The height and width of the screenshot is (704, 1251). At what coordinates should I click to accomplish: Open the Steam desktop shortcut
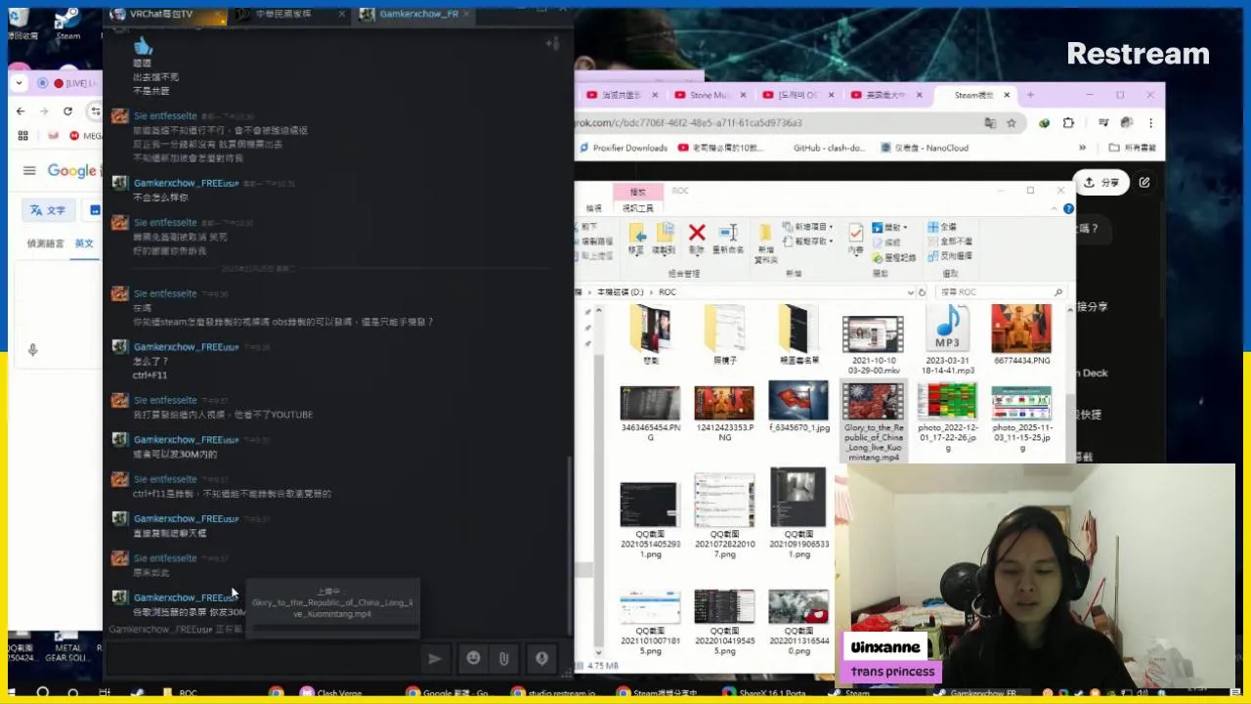(67, 22)
